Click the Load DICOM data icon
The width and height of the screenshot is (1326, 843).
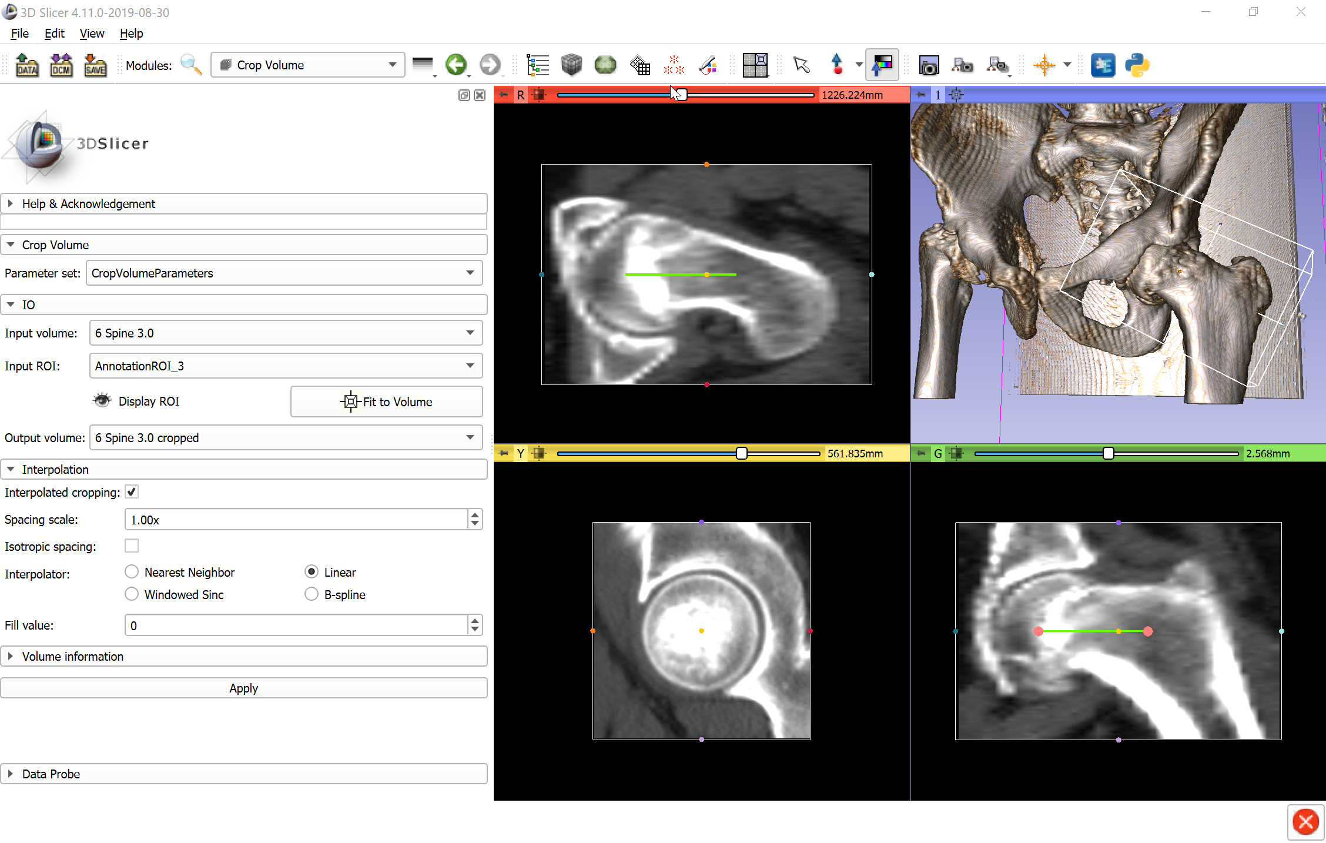tap(61, 65)
